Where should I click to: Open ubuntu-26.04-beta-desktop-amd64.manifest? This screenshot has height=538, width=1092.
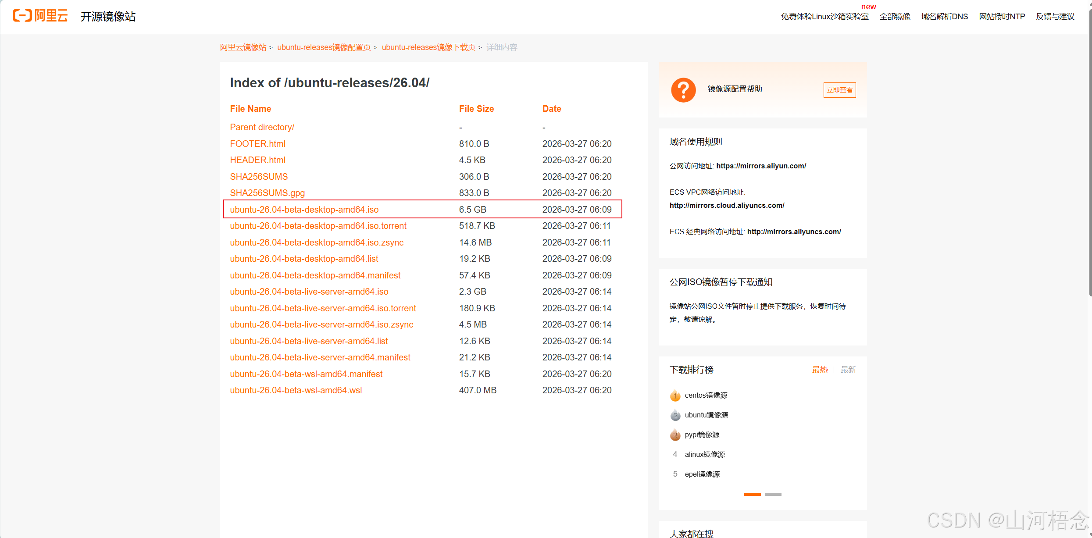315,275
